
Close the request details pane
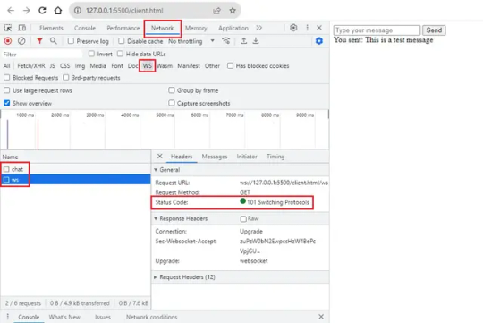click(x=159, y=157)
